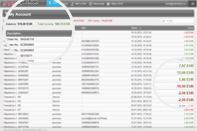This screenshot has width=197, height=131.
Task: Click the 7,87 EUR amount in lens
Action: (186, 66)
